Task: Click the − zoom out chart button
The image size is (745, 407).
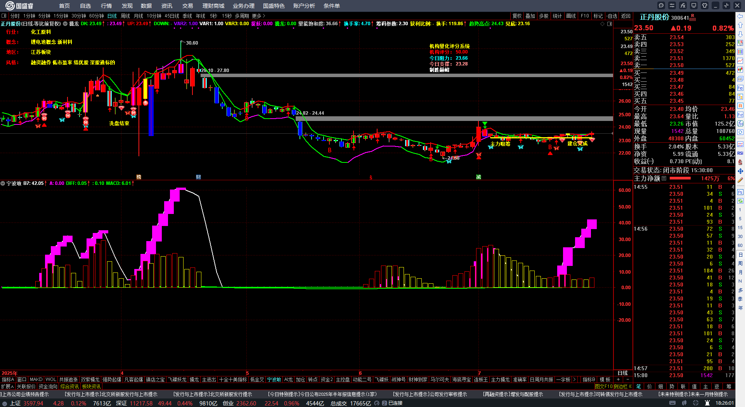Action: 627,379
